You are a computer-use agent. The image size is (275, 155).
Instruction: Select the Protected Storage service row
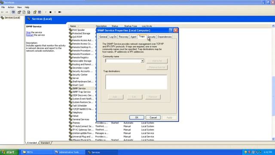[x=81, y=34]
